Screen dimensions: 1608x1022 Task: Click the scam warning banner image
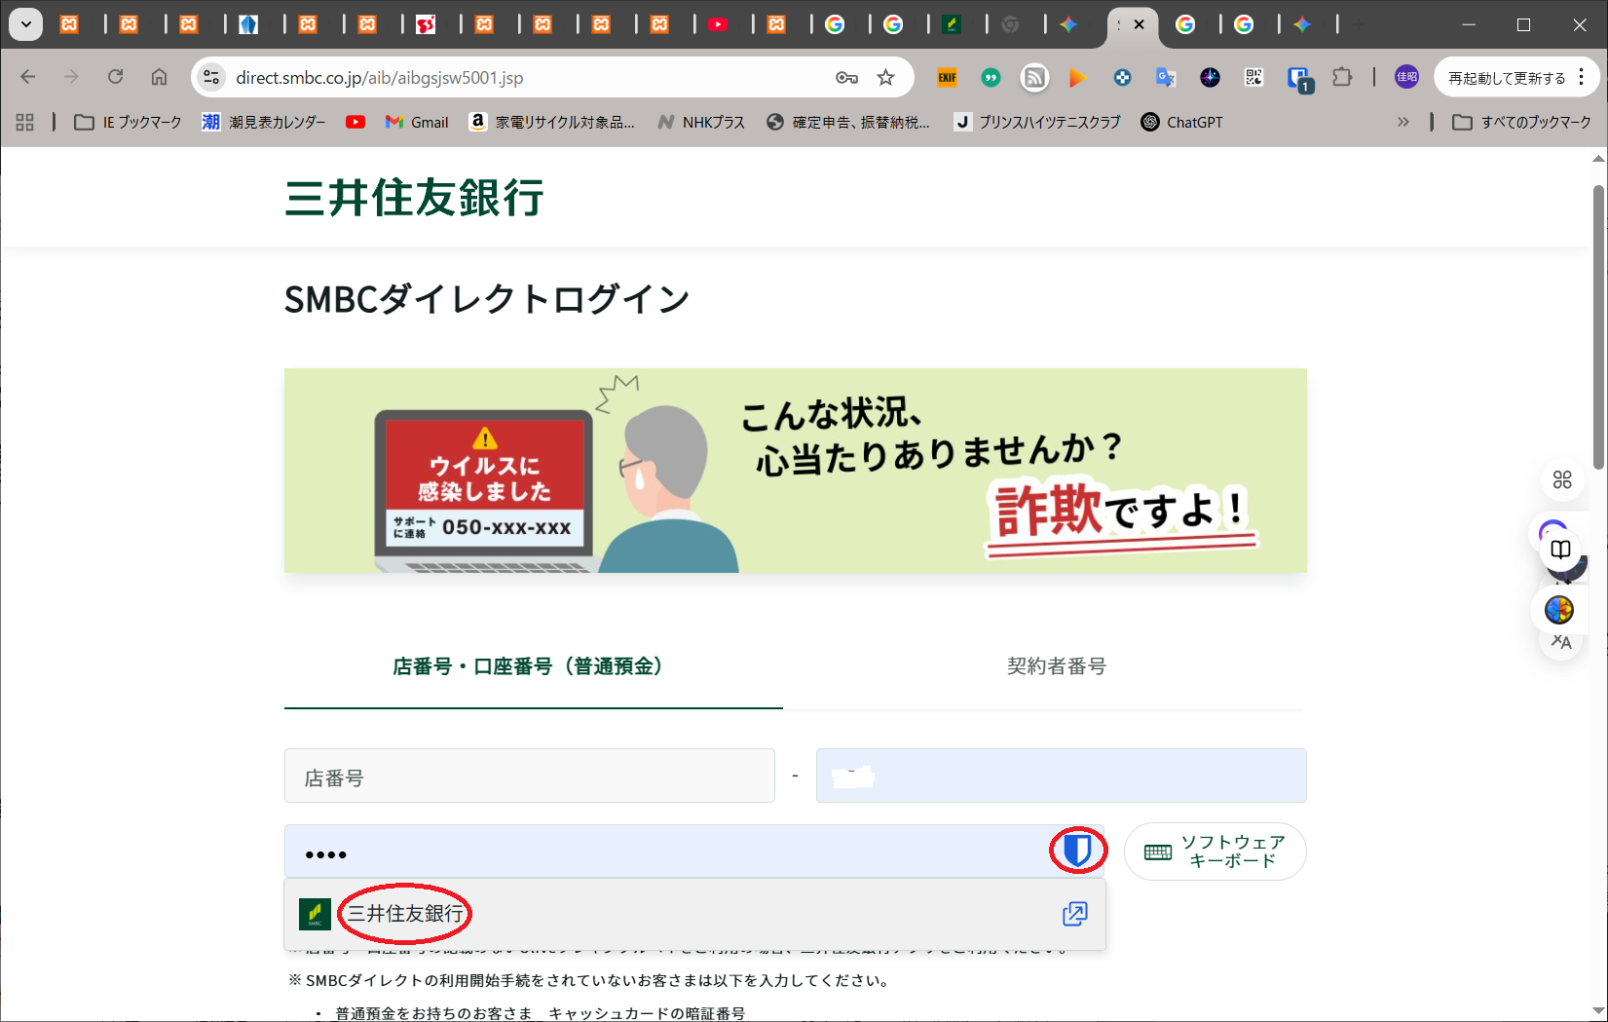pyautogui.click(x=795, y=471)
